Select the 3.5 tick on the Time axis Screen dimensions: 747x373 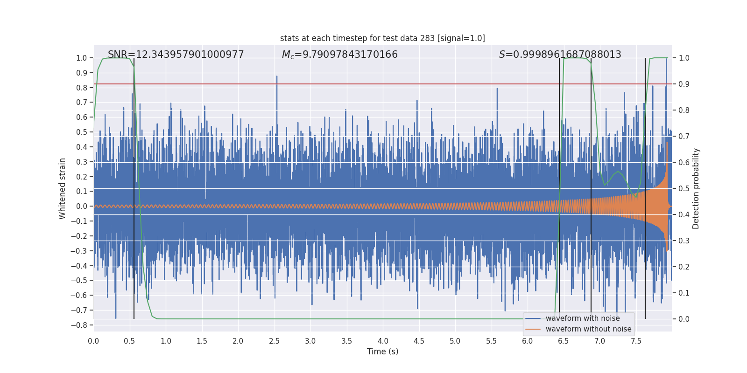tap(346, 341)
